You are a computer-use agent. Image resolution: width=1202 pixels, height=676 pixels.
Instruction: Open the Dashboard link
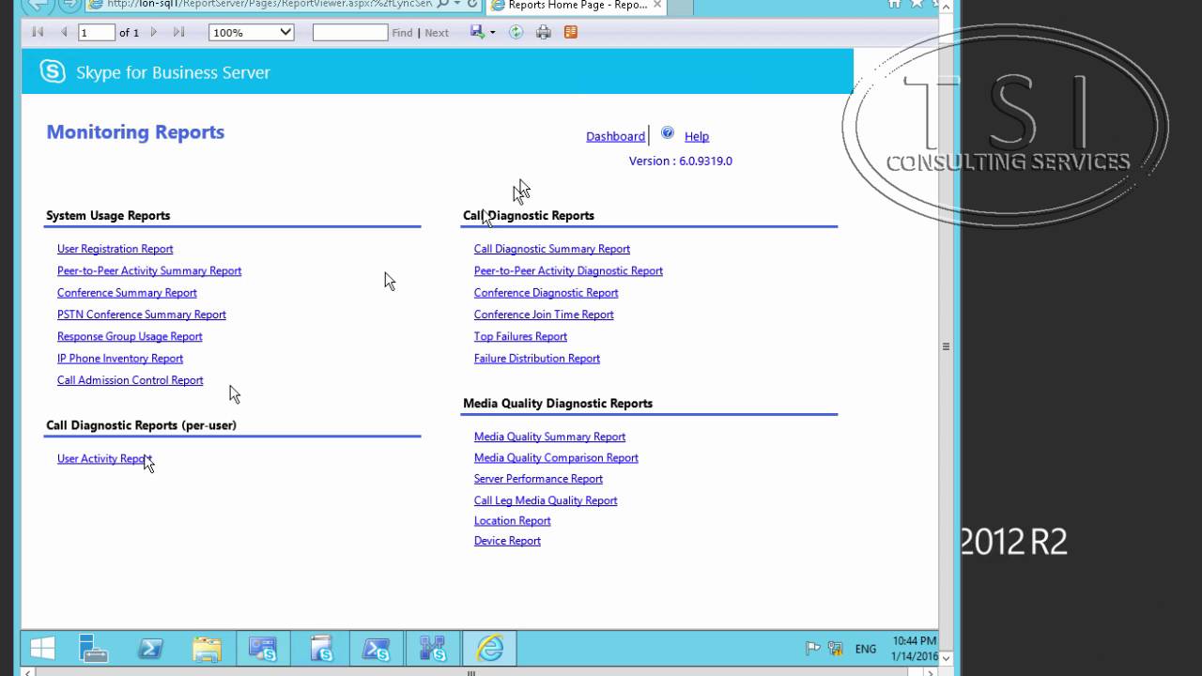(x=615, y=136)
